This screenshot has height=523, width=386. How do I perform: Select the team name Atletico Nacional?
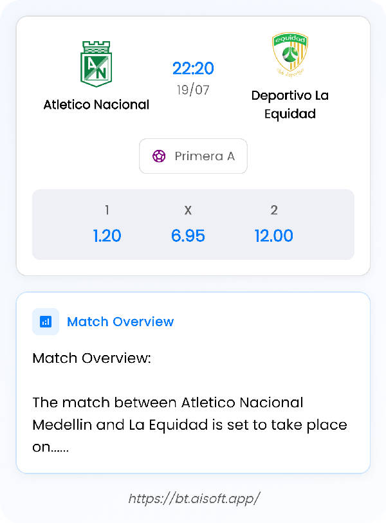click(96, 104)
